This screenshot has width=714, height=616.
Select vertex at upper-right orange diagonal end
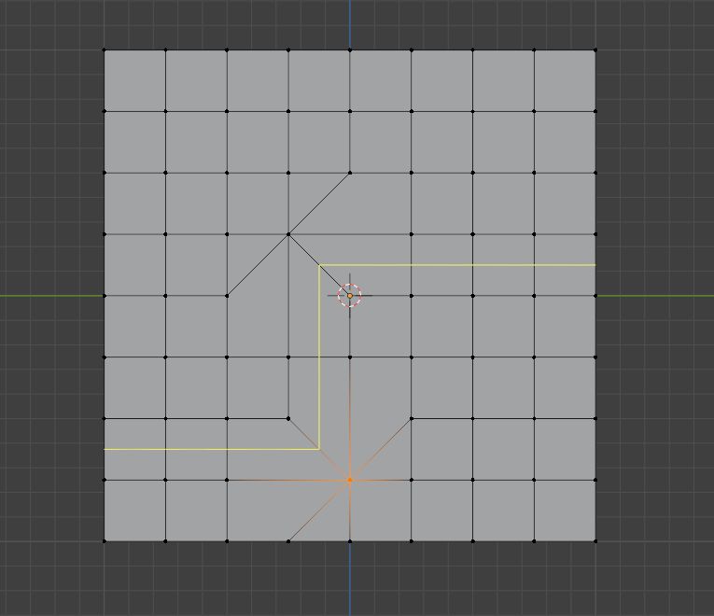tap(412, 418)
